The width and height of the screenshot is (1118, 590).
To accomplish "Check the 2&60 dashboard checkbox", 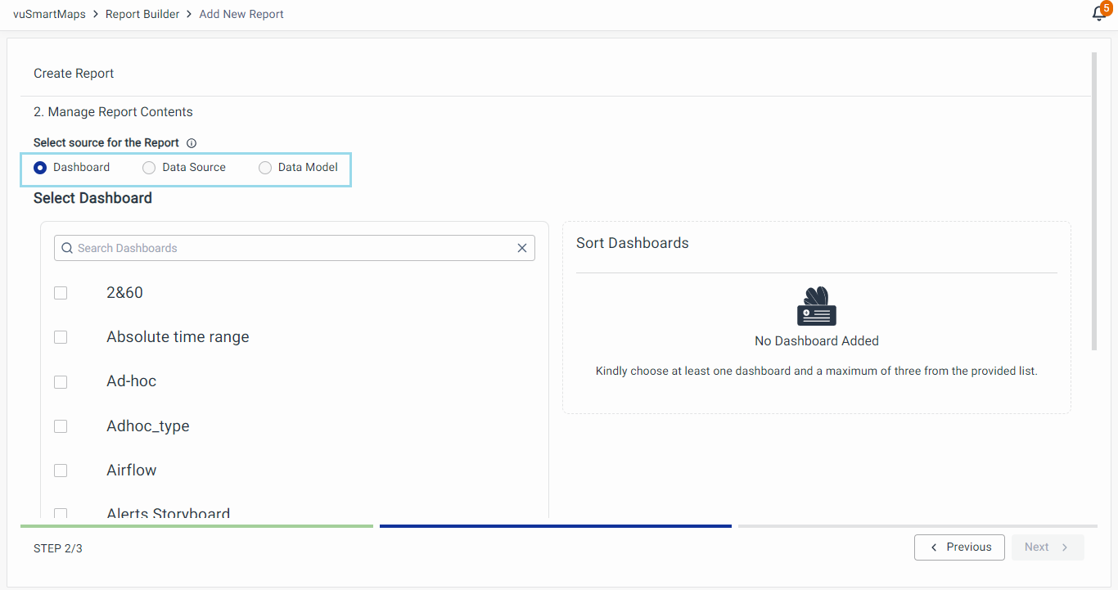I will click(61, 293).
